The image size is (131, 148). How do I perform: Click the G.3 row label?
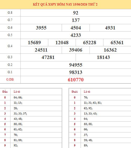(x=10, y=57)
